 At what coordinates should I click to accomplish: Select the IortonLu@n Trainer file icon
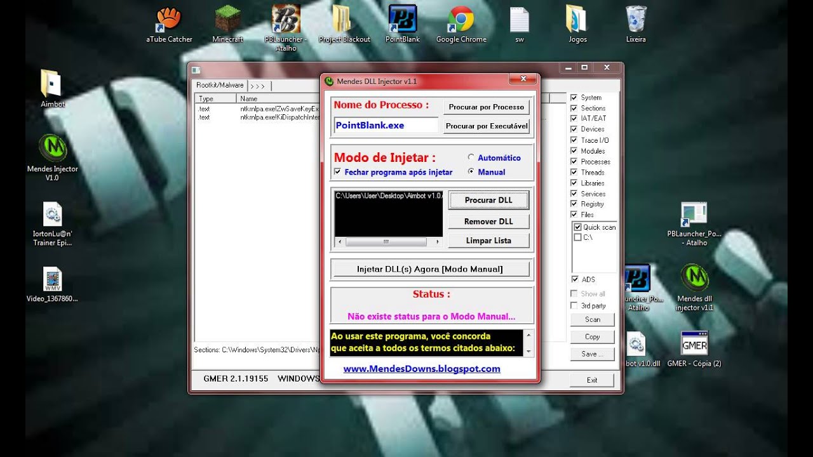(53, 224)
